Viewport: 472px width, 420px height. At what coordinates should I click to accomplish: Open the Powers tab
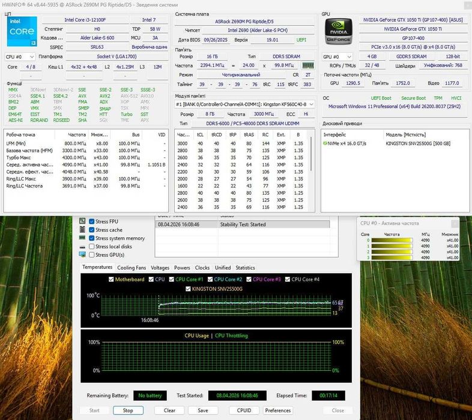pyautogui.click(x=182, y=267)
